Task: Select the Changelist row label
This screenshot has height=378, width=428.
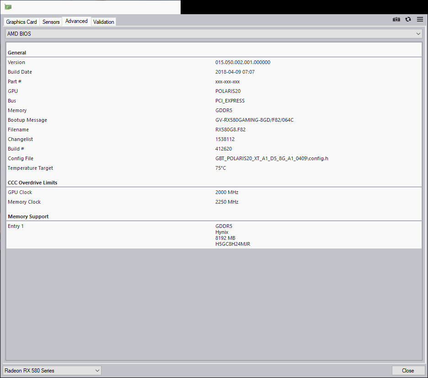Action: click(x=20, y=139)
